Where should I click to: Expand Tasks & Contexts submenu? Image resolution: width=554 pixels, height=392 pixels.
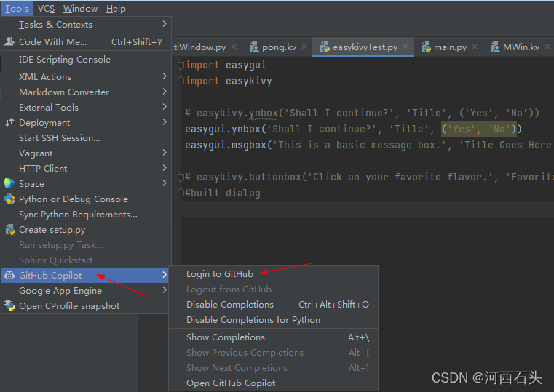pyautogui.click(x=86, y=24)
